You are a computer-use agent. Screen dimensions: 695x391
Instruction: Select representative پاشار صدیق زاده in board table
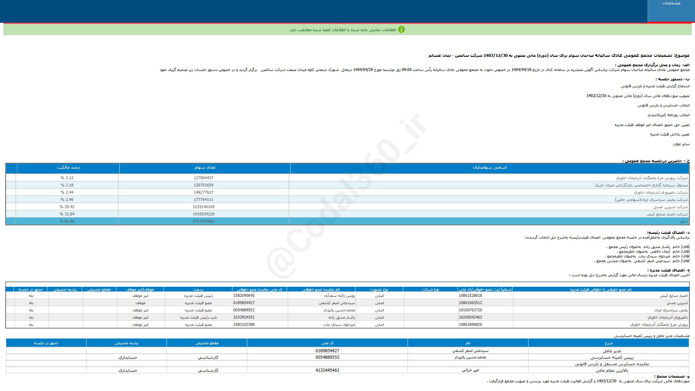(x=342, y=318)
